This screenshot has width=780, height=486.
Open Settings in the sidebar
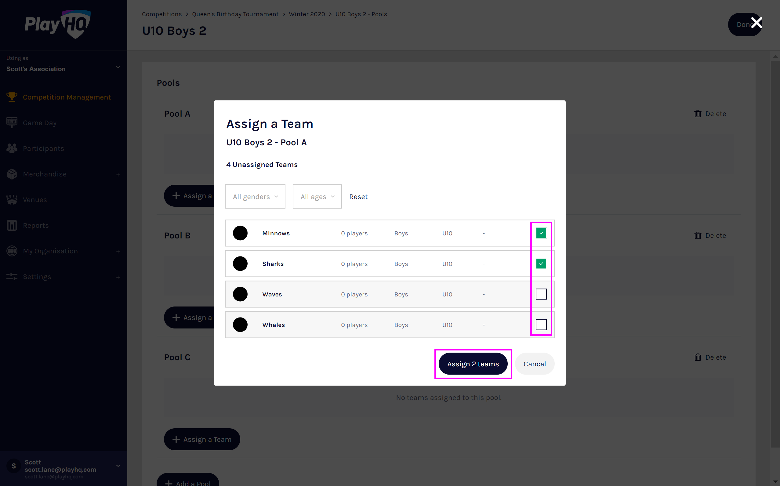coord(37,277)
